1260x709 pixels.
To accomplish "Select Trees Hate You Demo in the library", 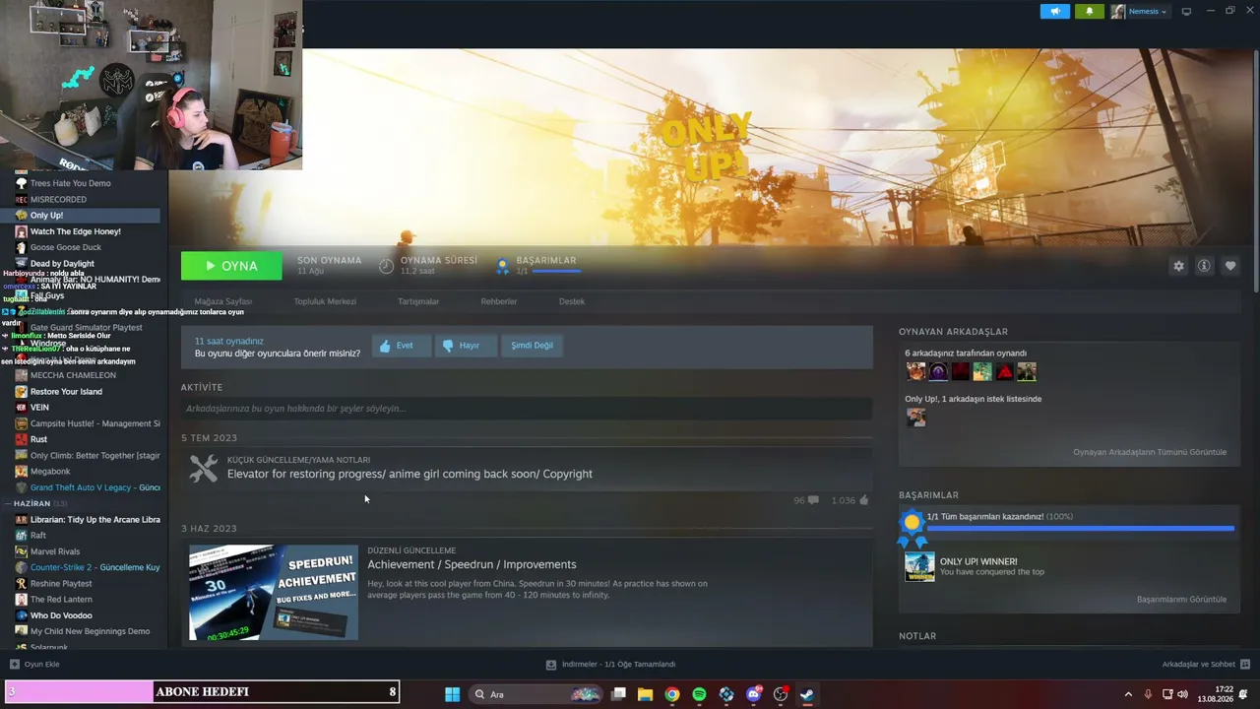I will [71, 183].
